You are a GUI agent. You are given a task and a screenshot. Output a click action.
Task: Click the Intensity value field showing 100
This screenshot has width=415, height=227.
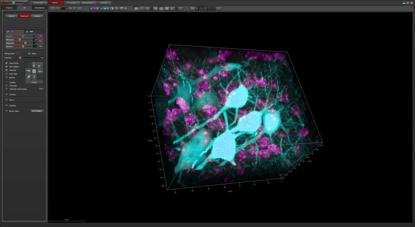coord(41,58)
